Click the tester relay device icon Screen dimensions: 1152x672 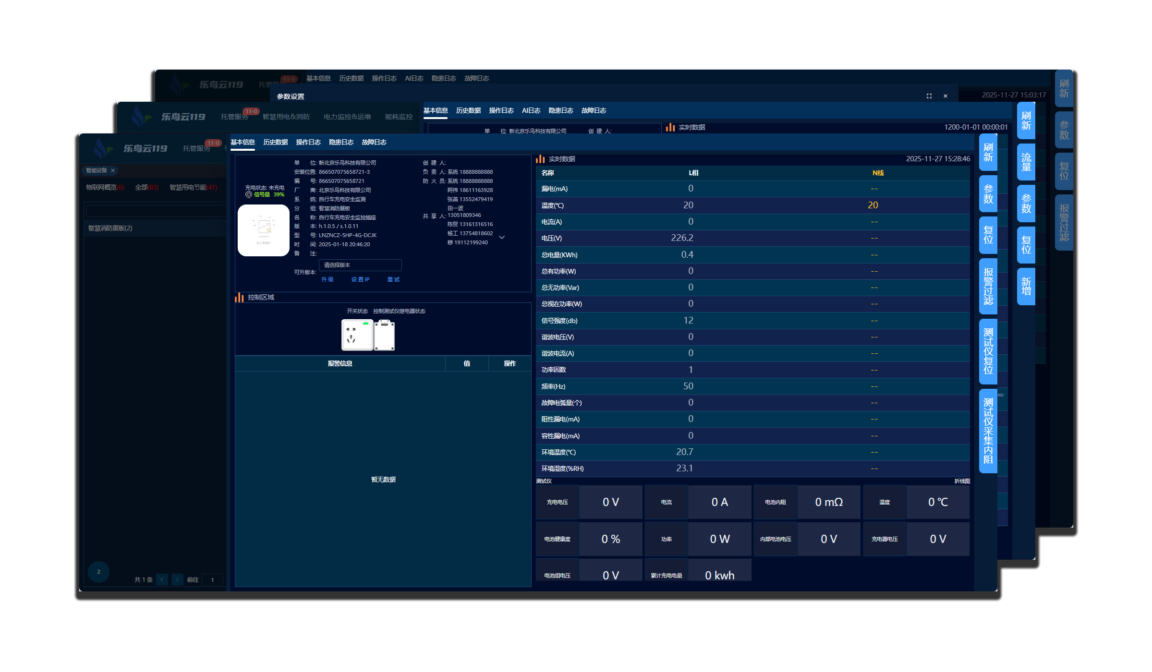tap(384, 335)
